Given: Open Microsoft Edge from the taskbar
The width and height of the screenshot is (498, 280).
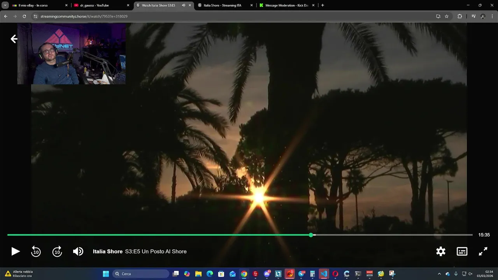Looking at the screenshot, I should coord(210,274).
